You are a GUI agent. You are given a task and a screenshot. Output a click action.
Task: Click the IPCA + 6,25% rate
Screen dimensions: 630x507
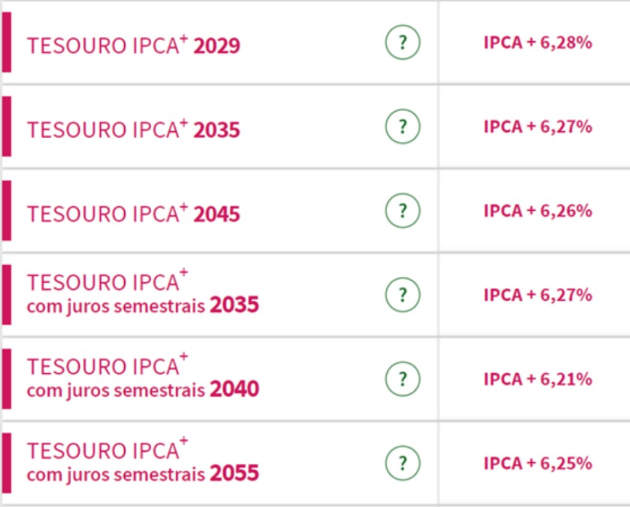click(538, 464)
